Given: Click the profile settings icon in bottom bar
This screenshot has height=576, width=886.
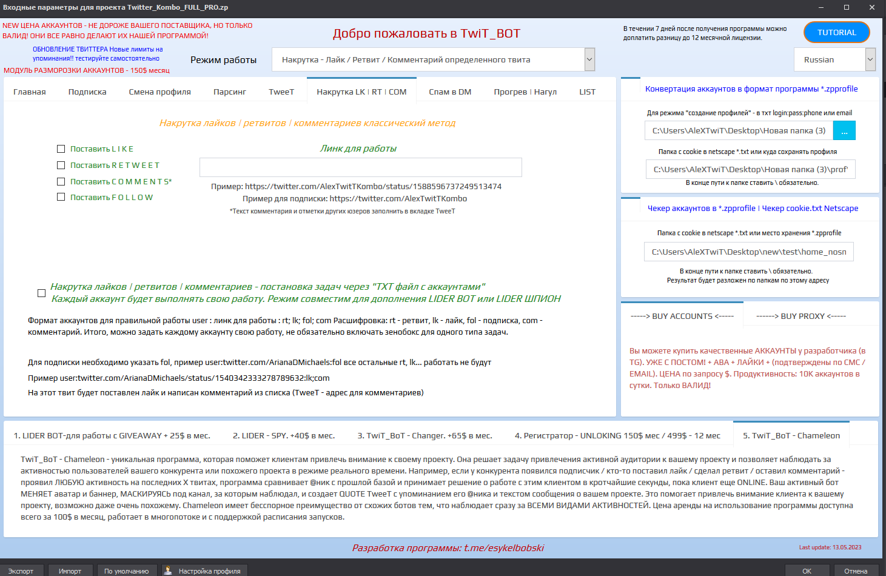Looking at the screenshot, I should click(168, 571).
